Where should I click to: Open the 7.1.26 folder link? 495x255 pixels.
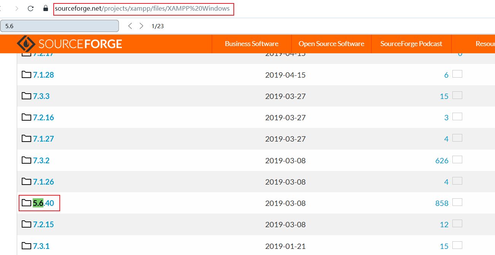click(x=43, y=182)
